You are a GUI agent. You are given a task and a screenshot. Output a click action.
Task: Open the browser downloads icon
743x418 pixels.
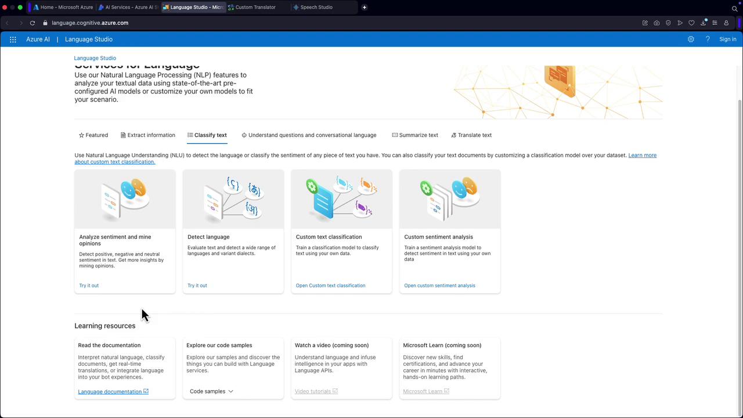pos(703,23)
